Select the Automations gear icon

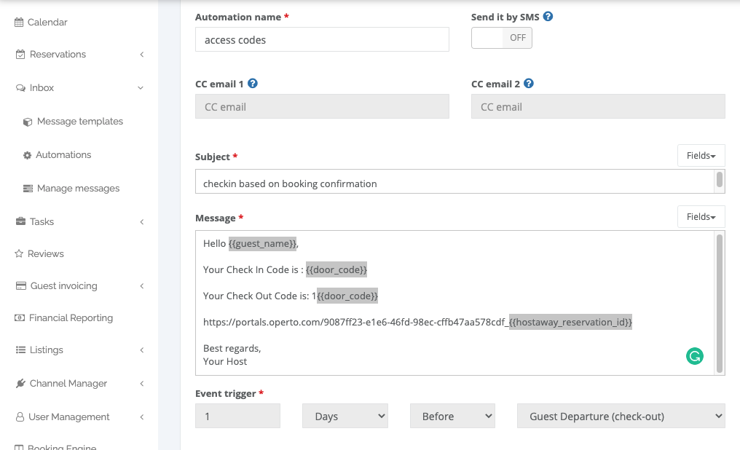click(x=28, y=154)
